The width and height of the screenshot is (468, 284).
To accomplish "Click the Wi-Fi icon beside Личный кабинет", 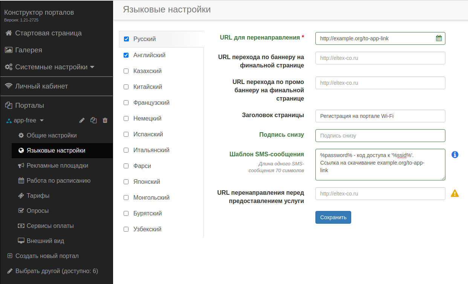I will tap(8, 86).
